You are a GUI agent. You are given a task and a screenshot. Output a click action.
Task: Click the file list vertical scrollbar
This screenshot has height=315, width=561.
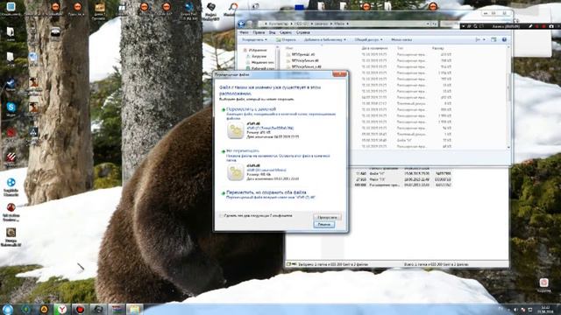point(508,87)
